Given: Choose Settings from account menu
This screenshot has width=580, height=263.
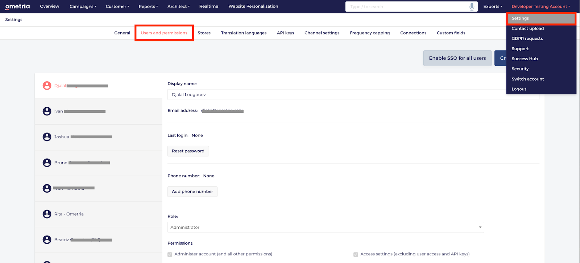Looking at the screenshot, I should pos(541,18).
